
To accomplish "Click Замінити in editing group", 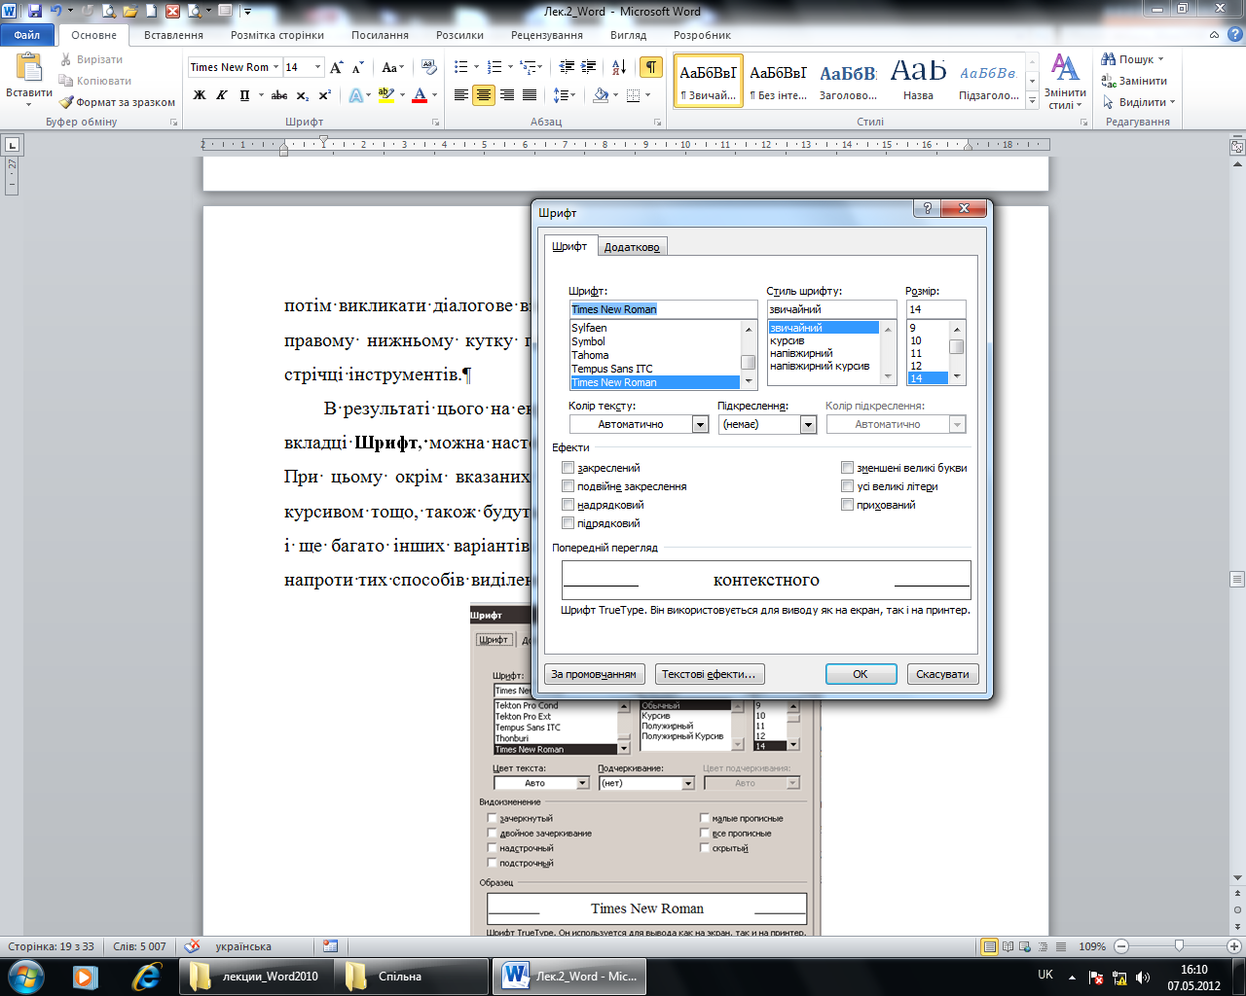I will 1135,81.
